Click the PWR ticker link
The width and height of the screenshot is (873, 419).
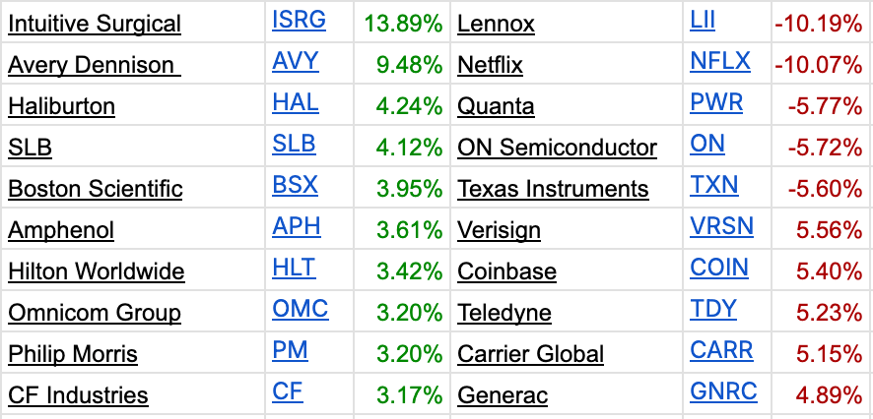tap(716, 102)
